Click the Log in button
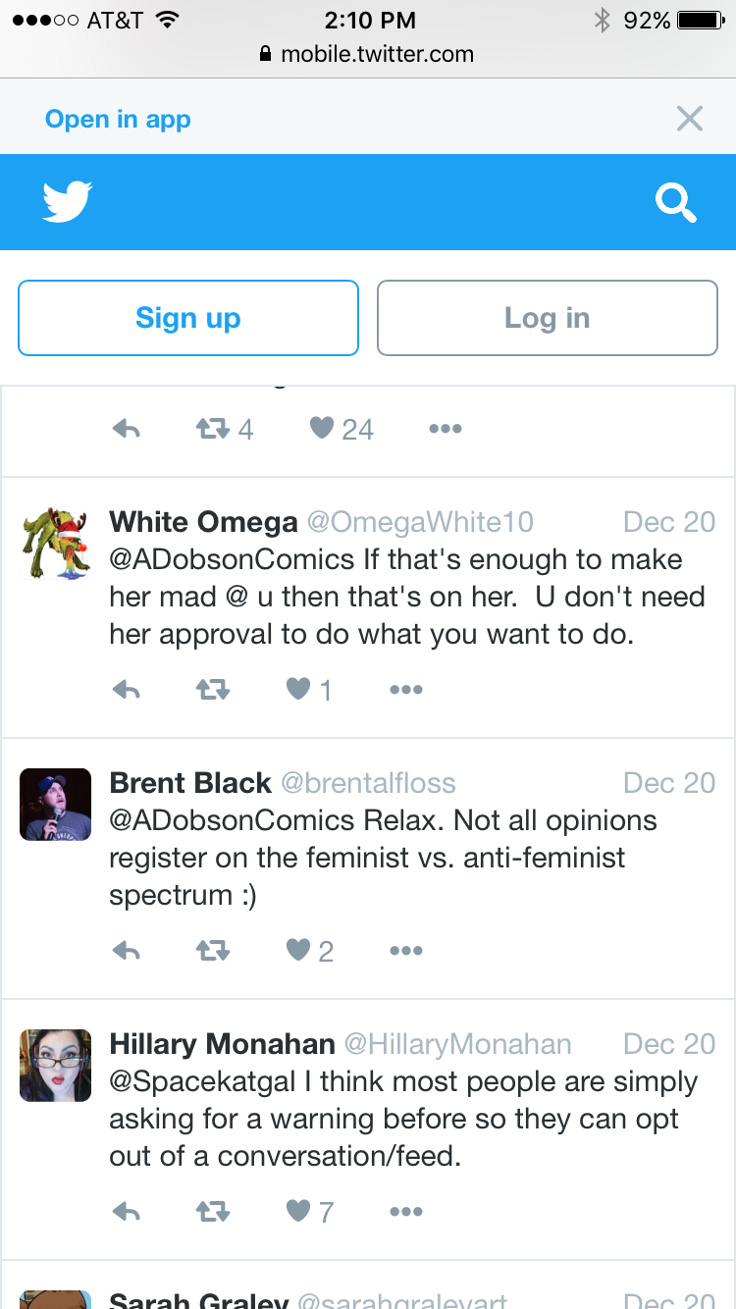 pyautogui.click(x=548, y=318)
